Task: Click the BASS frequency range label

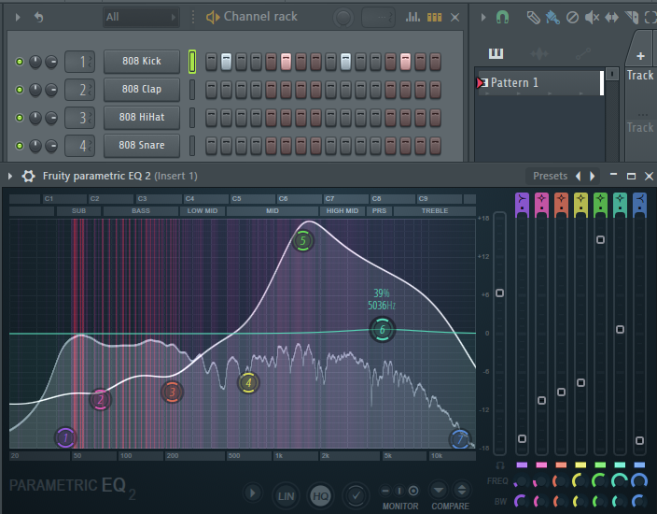Action: click(141, 210)
